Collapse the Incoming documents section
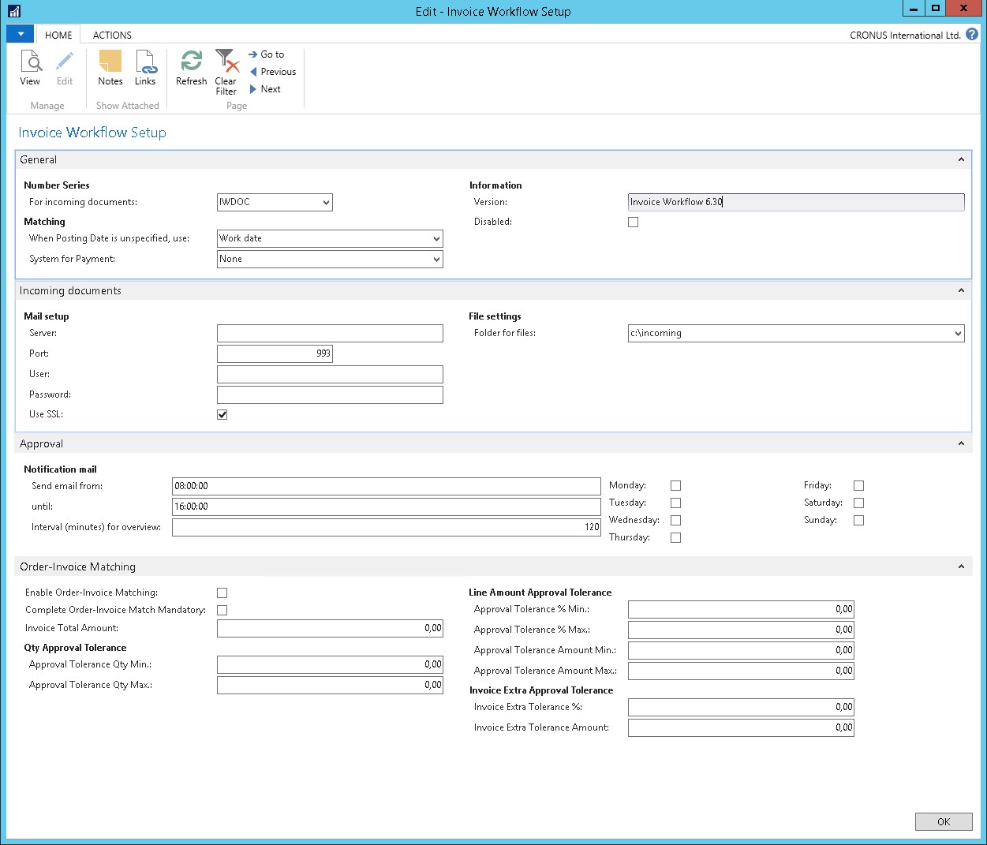This screenshot has height=845, width=987. point(961,290)
